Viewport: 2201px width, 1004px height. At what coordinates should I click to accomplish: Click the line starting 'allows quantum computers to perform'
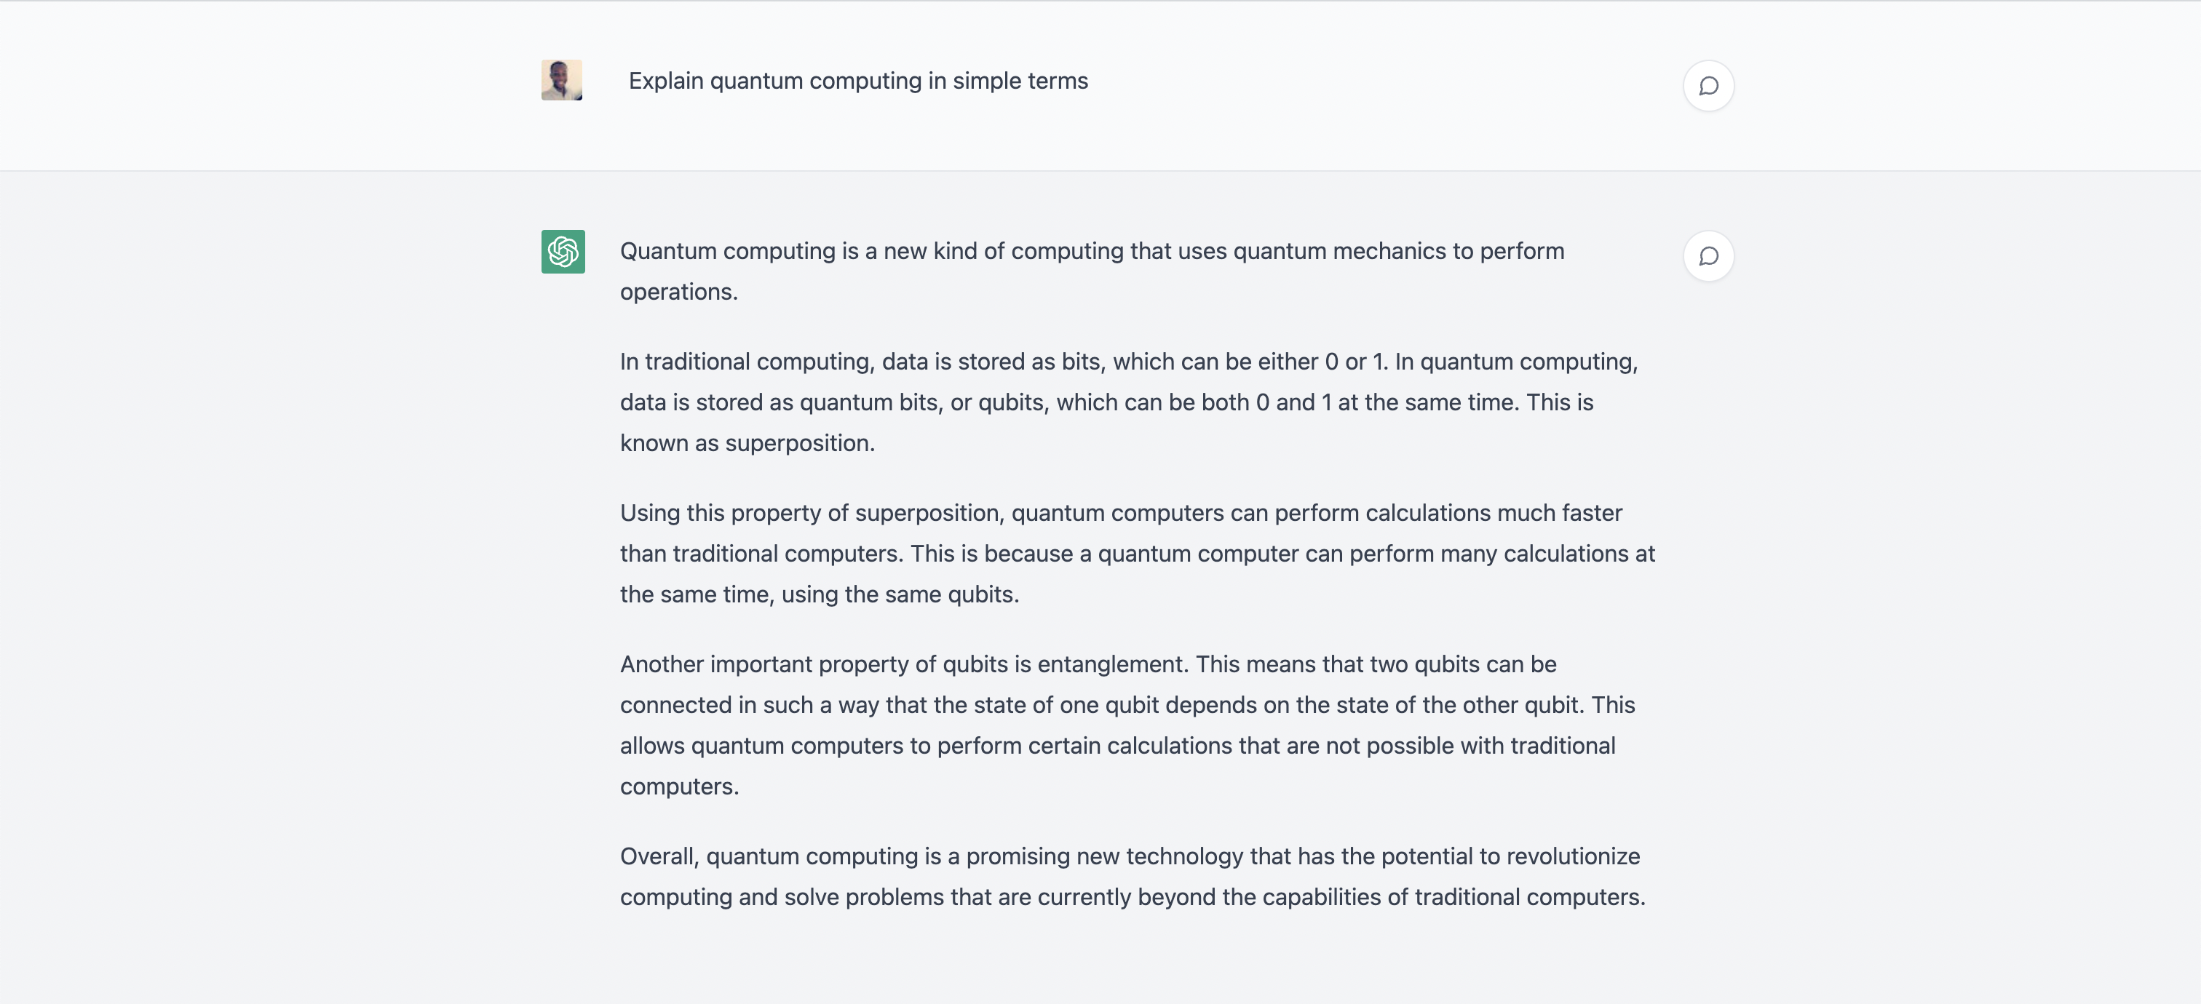tap(1117, 746)
